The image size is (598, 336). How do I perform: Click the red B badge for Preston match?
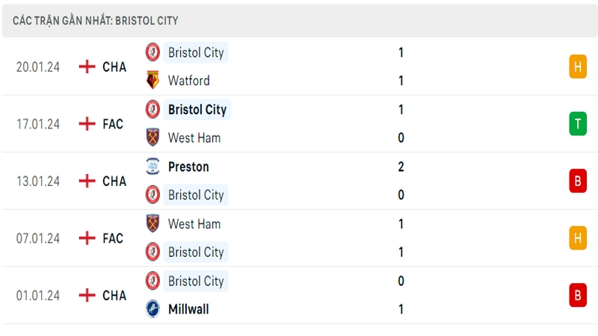click(x=578, y=181)
